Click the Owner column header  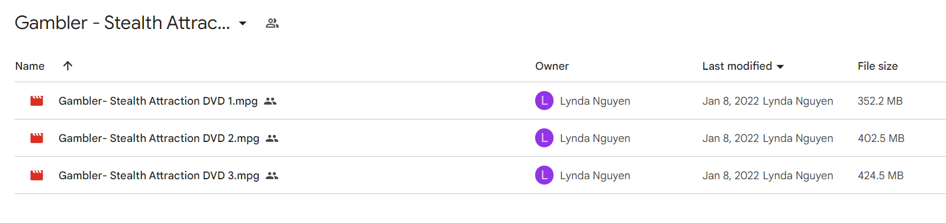[552, 66]
